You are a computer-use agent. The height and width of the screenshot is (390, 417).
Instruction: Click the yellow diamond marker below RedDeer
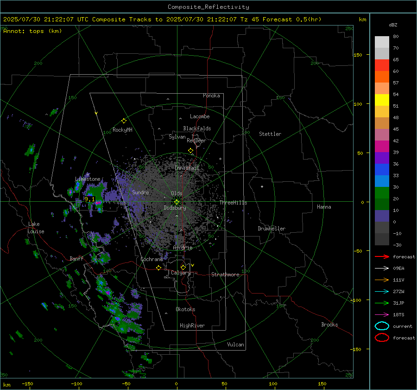[x=190, y=151]
